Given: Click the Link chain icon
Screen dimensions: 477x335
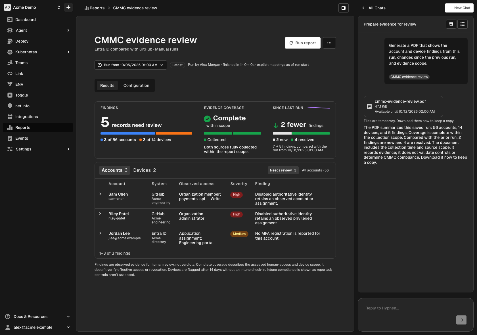Looking at the screenshot, I should point(10,74).
